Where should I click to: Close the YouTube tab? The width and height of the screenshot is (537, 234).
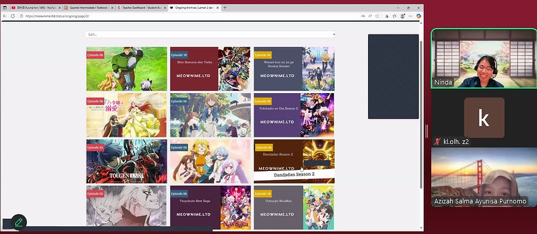59,8
